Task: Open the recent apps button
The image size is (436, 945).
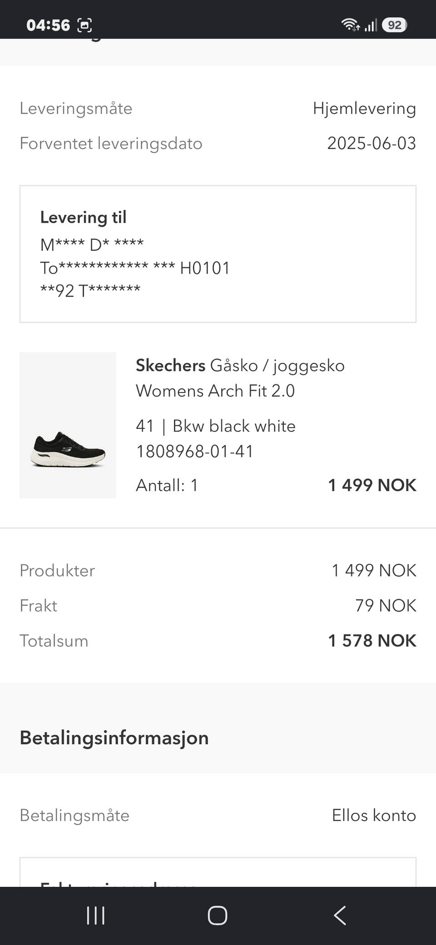Action: point(96,915)
